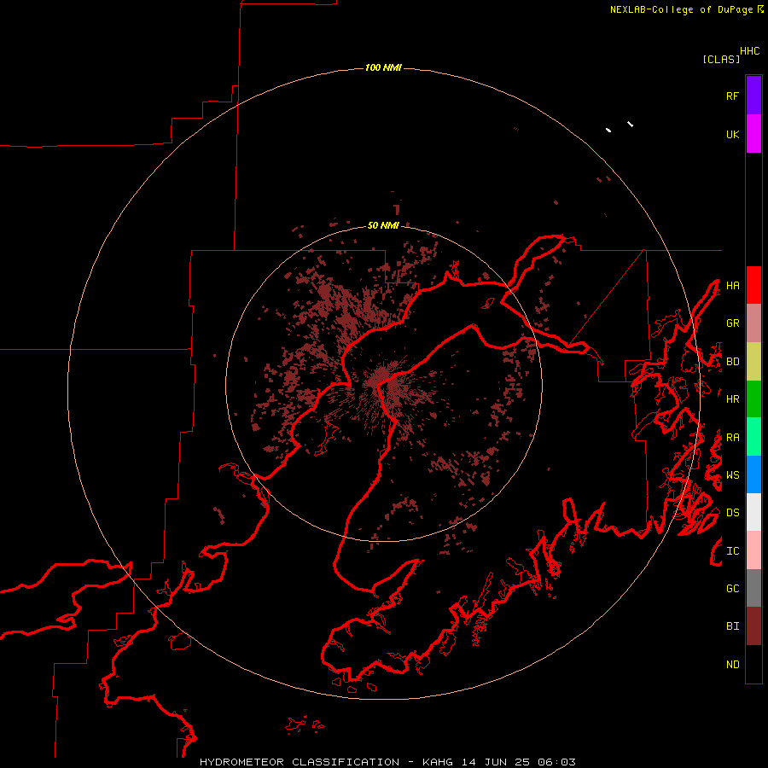Click the RF legend label
This screenshot has height=768, width=768.
coord(732,96)
